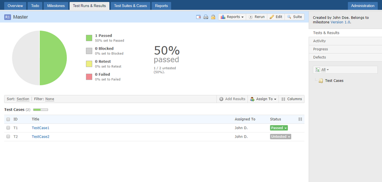Click the gray Blocked legend swatch
382x182 pixels.
point(89,51)
